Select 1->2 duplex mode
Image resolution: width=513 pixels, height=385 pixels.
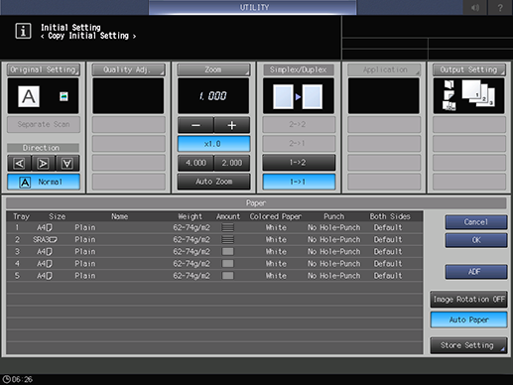point(299,163)
